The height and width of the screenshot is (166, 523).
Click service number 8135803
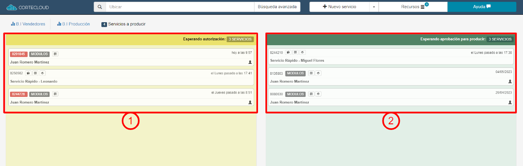(x=276, y=73)
